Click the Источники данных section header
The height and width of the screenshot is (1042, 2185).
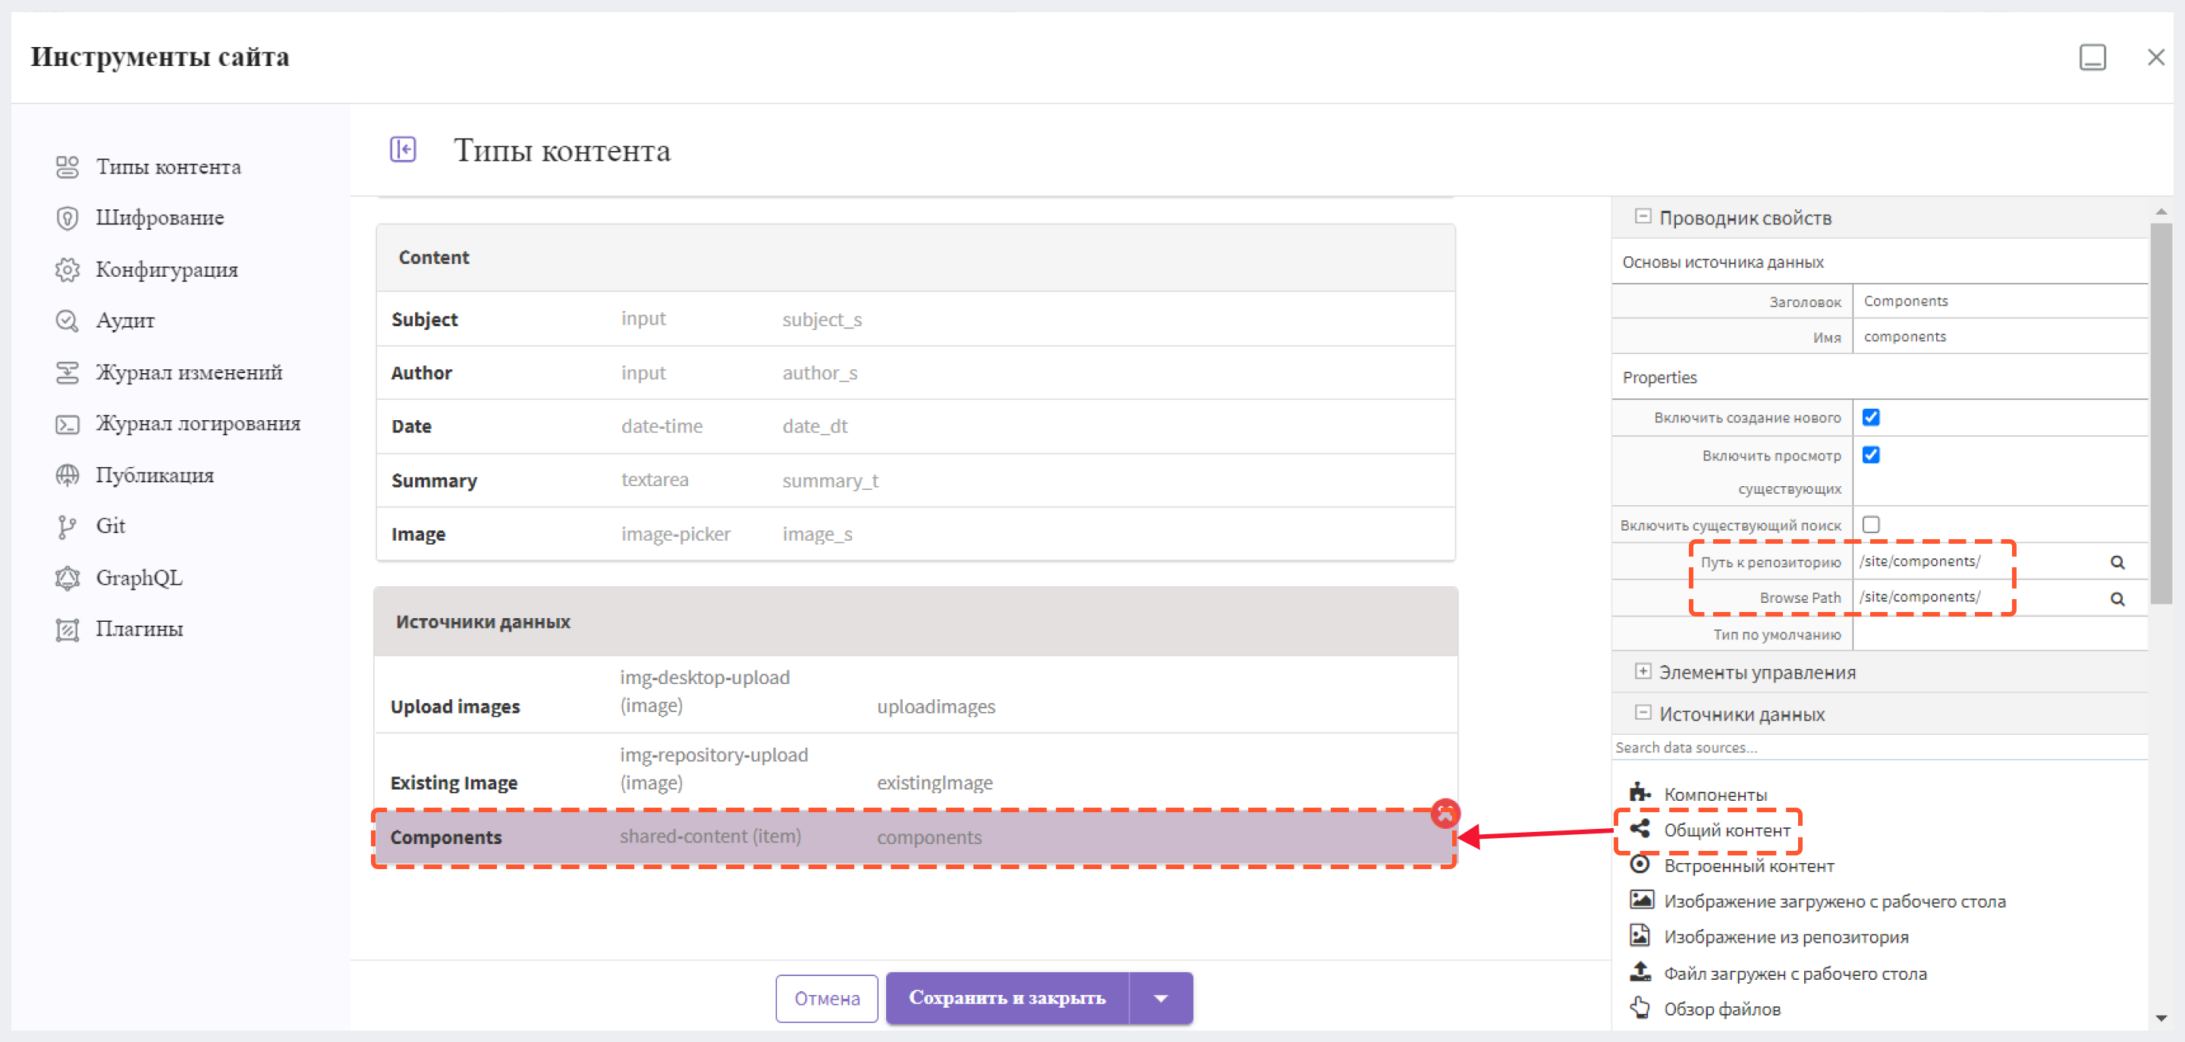point(914,621)
